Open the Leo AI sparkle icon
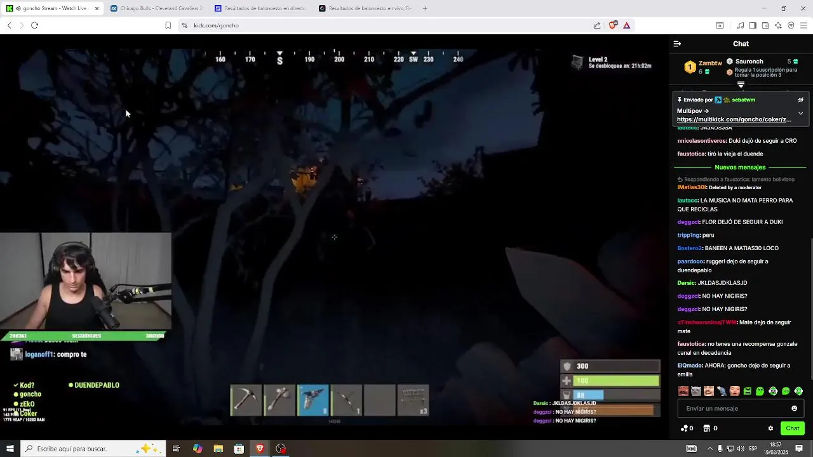The width and height of the screenshot is (813, 457). pos(778,25)
